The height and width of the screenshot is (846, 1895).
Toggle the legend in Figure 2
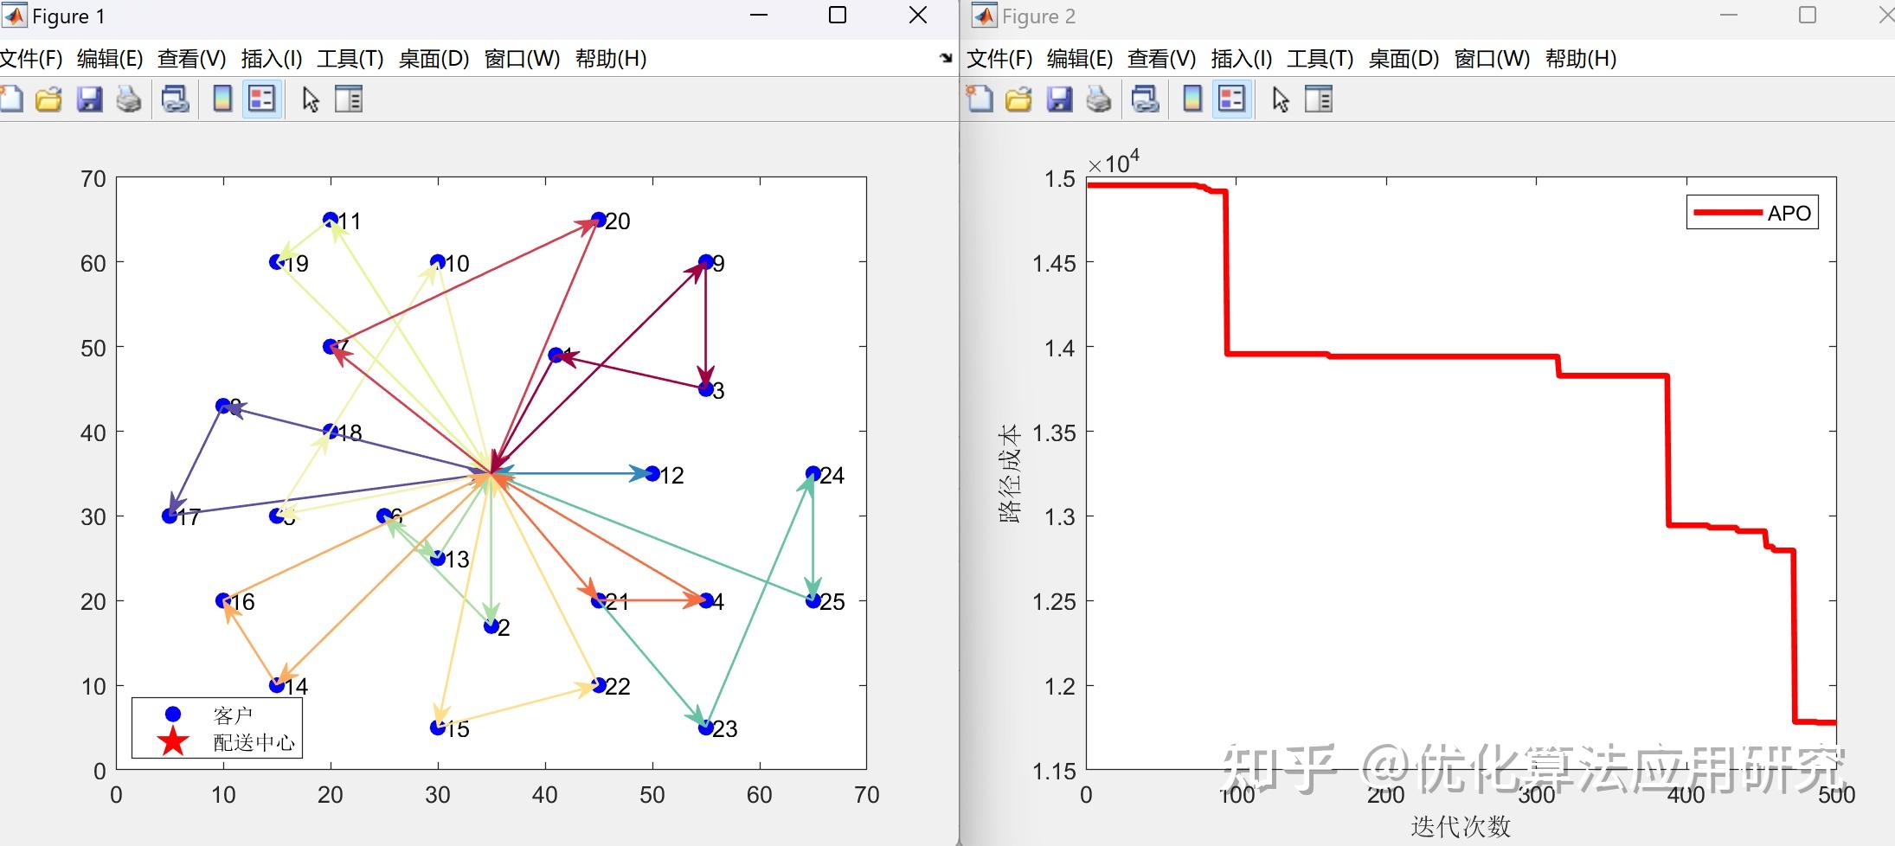pos(1233,99)
